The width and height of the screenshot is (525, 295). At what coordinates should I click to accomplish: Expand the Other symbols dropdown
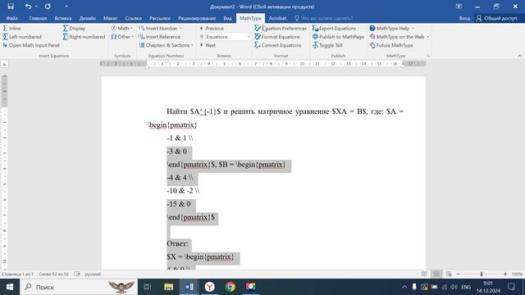click(x=122, y=37)
